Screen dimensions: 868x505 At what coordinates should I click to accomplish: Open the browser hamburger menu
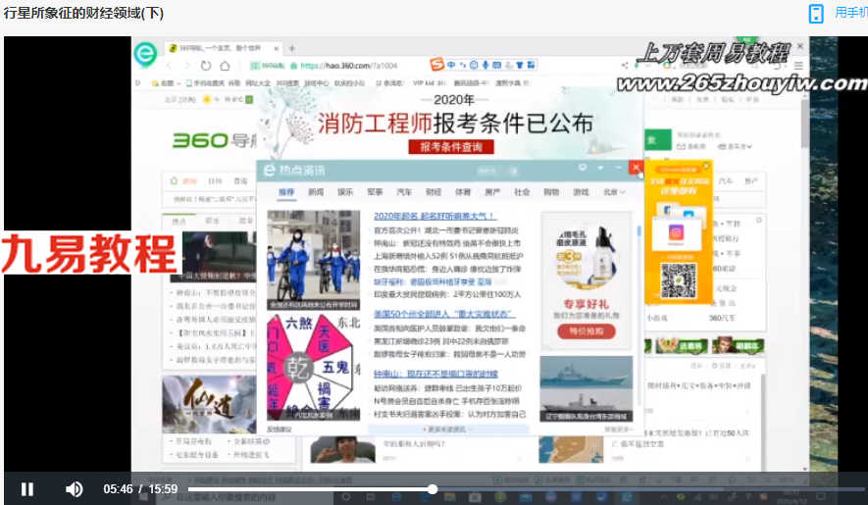pos(798,66)
